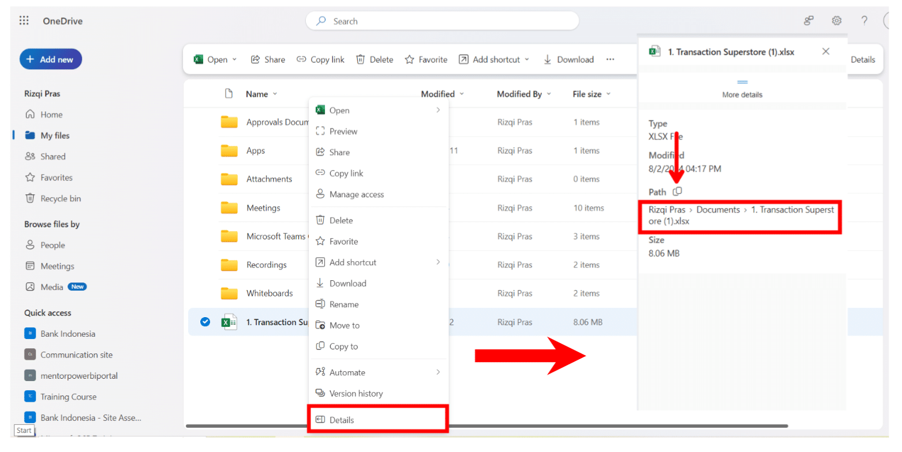Open the network icon in the top bar
The width and height of the screenshot is (902, 452).
[809, 21]
